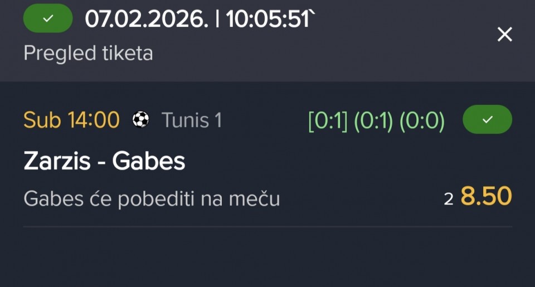Click the final score [0:1]
The width and height of the screenshot is (535, 287).
329,120
